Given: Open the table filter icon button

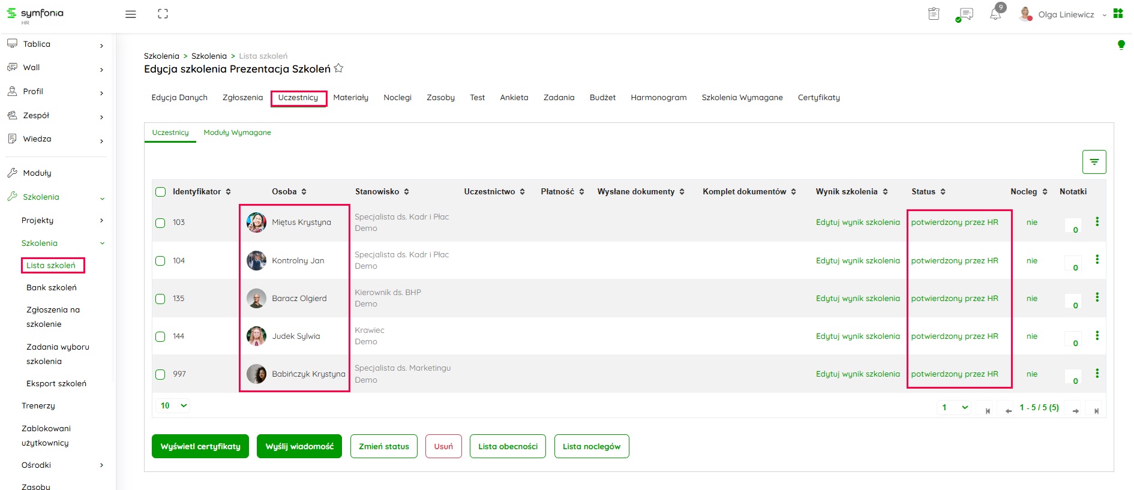Looking at the screenshot, I should (1094, 162).
